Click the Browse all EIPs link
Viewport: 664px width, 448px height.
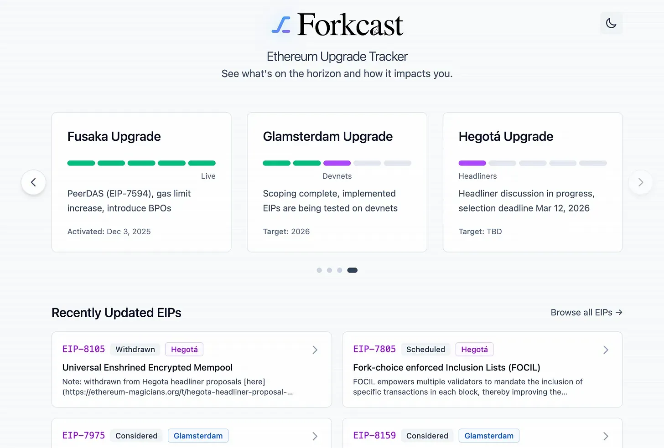coord(586,312)
